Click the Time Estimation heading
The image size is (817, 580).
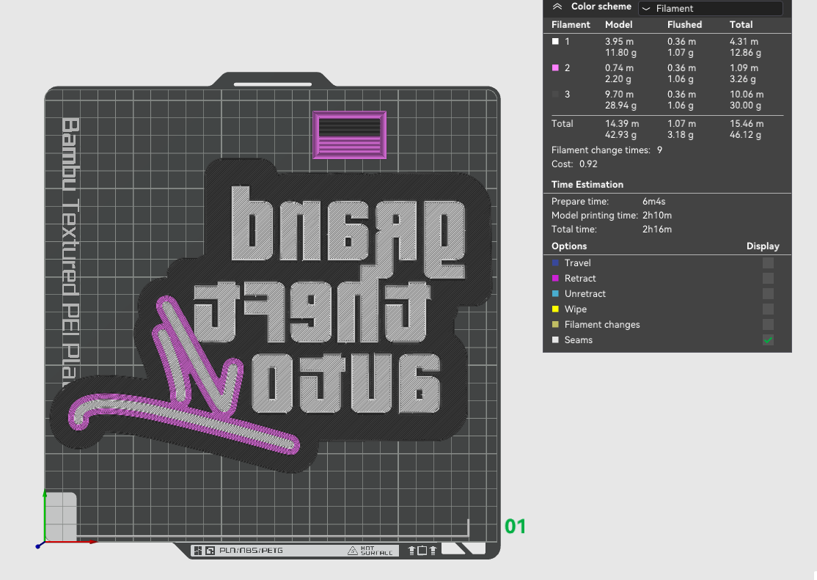click(x=587, y=185)
